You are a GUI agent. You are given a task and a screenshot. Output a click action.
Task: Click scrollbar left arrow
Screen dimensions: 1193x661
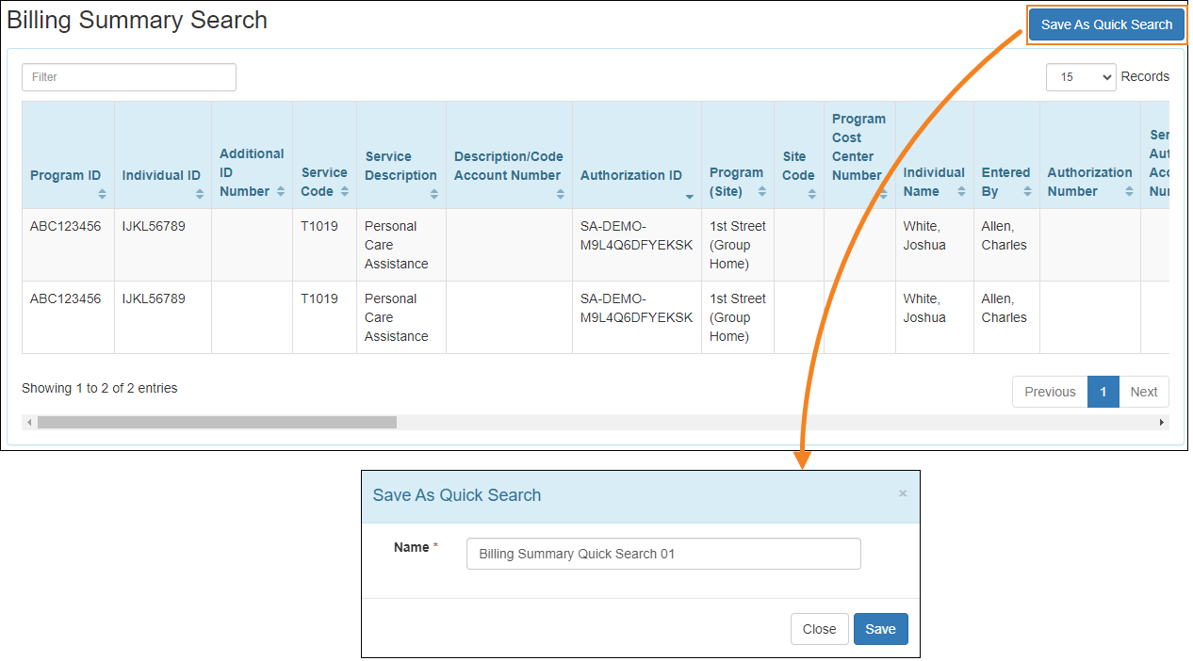(29, 423)
